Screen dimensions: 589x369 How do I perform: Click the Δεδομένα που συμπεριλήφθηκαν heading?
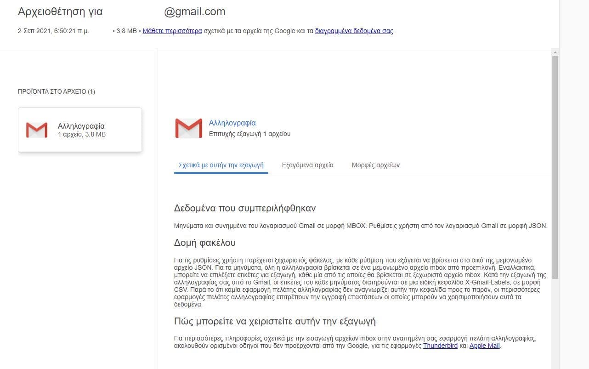coord(245,208)
